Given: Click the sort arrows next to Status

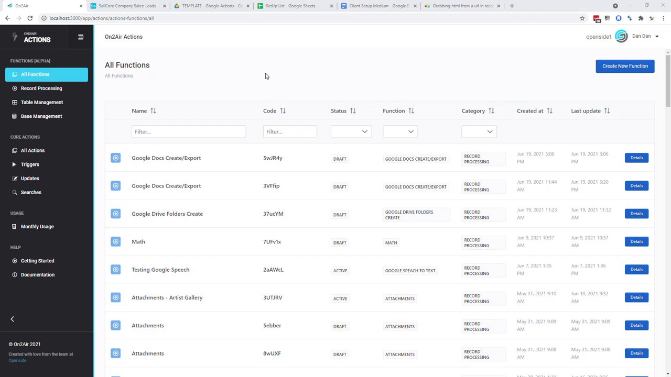Looking at the screenshot, I should [353, 111].
